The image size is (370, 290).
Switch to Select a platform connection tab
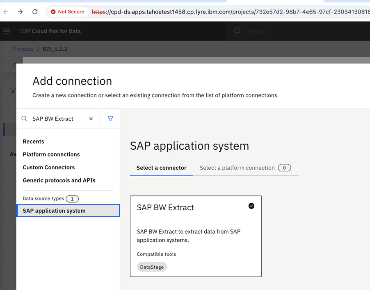click(246, 168)
